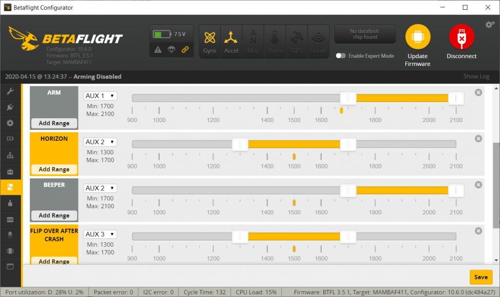Viewport: 500px width, 297px height.
Task: Click the arming disabled warning triangle icon
Action: (x=158, y=50)
